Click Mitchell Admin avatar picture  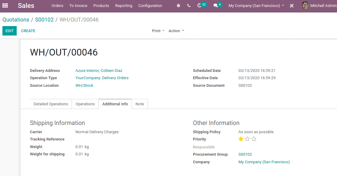tap(305, 5)
